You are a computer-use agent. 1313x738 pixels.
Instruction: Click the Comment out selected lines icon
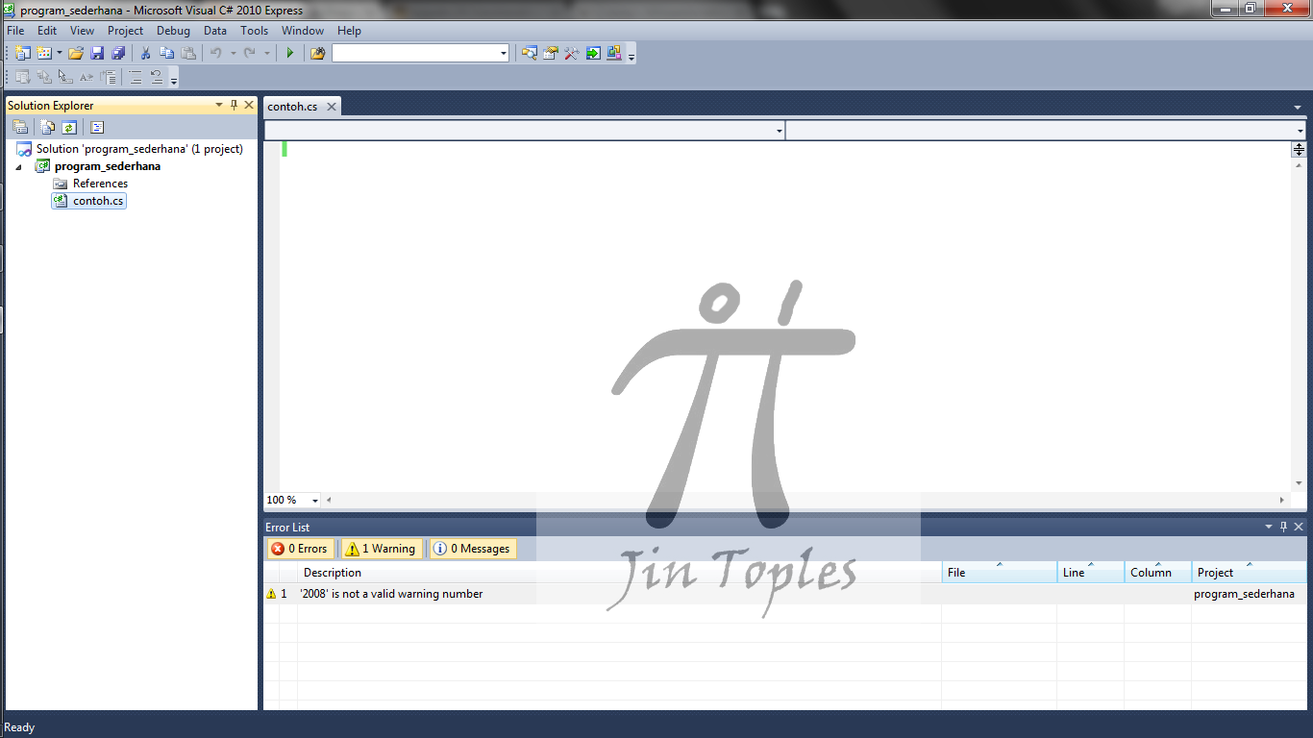[x=136, y=78]
